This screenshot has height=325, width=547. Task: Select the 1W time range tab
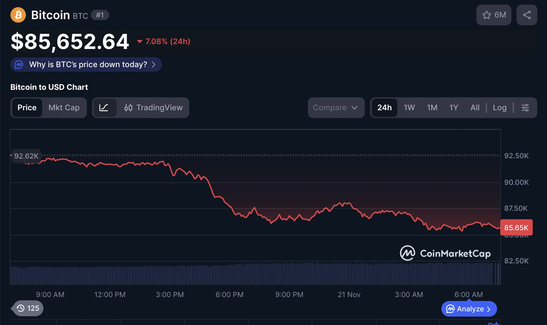[409, 108]
